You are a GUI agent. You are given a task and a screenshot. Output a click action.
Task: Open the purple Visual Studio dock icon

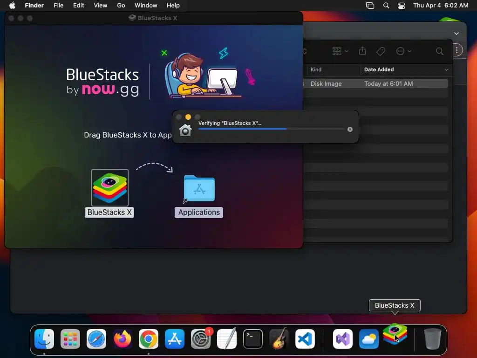click(x=343, y=338)
